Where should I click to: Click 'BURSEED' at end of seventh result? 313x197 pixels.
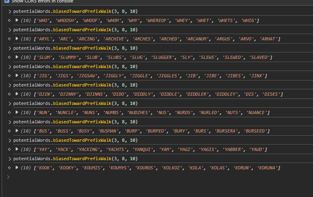[x=255, y=131]
